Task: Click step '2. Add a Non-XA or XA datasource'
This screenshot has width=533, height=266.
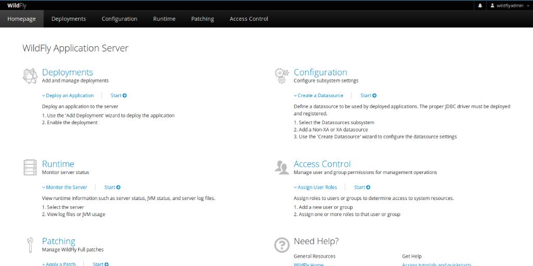Action: pyautogui.click(x=331, y=129)
